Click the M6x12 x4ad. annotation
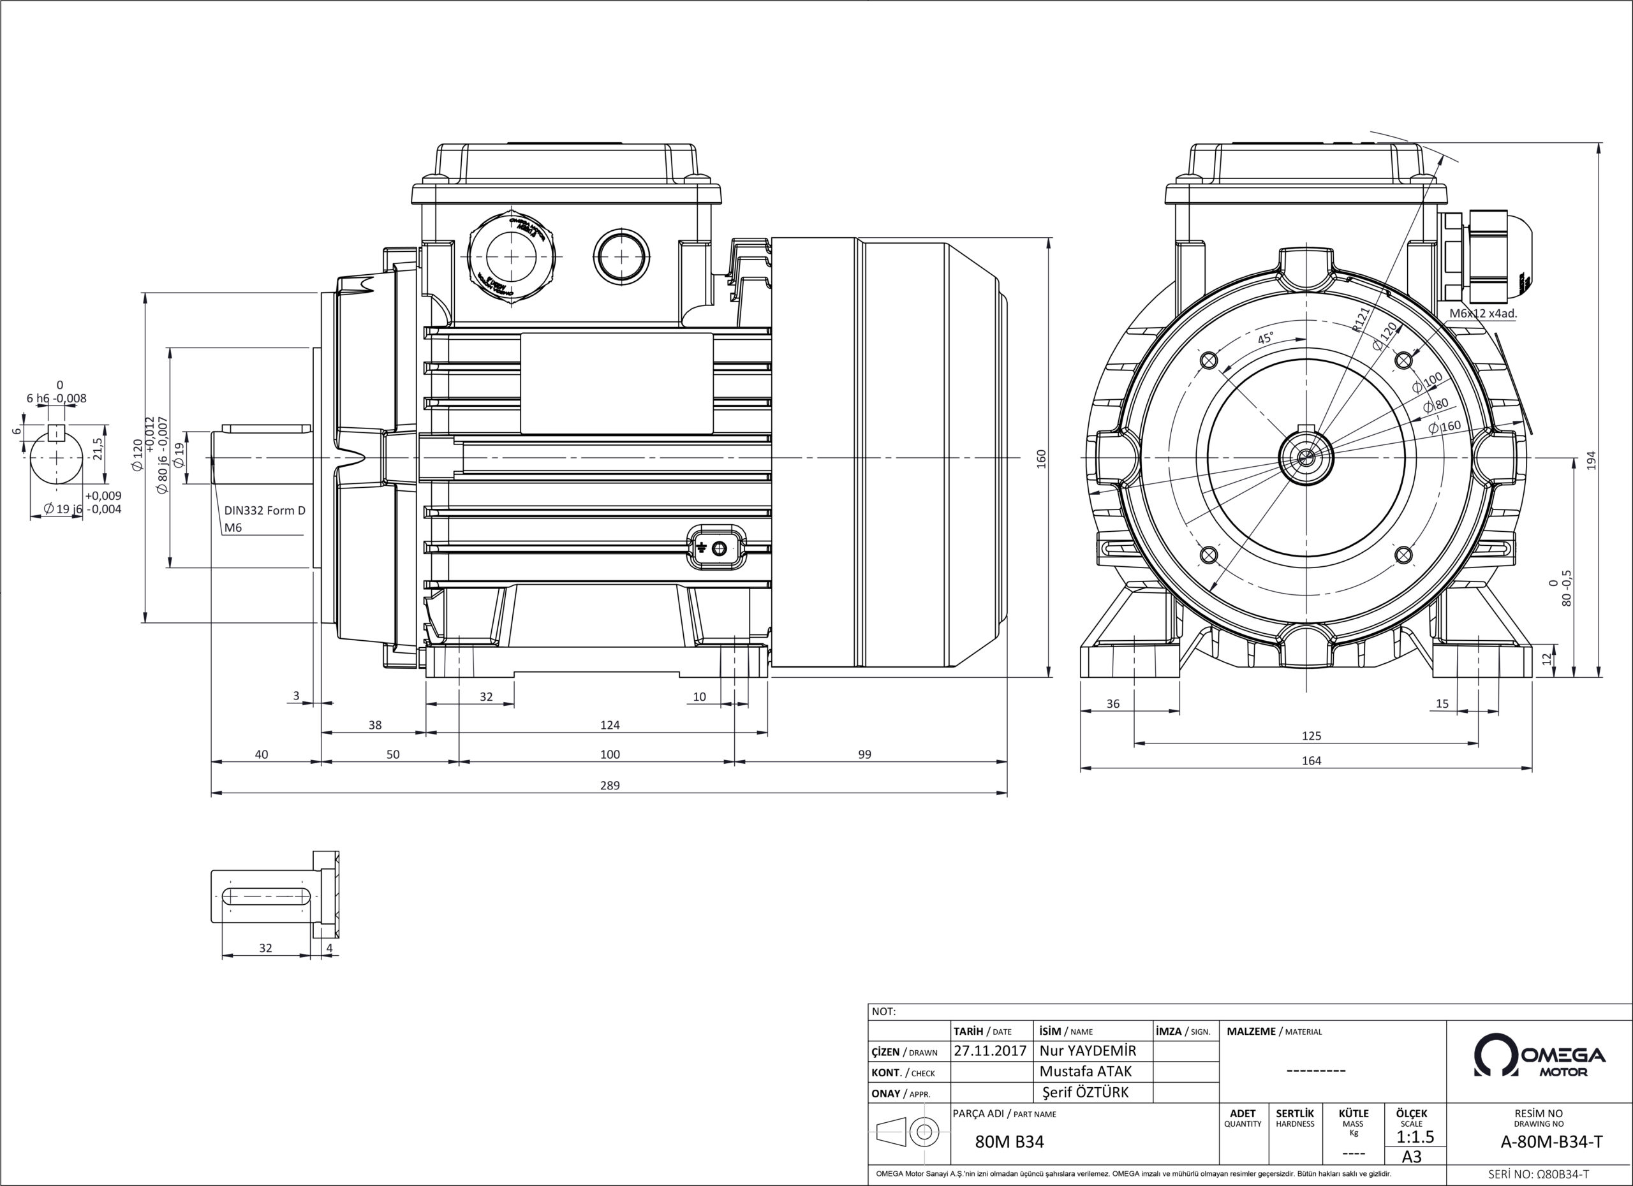 pyautogui.click(x=1482, y=314)
